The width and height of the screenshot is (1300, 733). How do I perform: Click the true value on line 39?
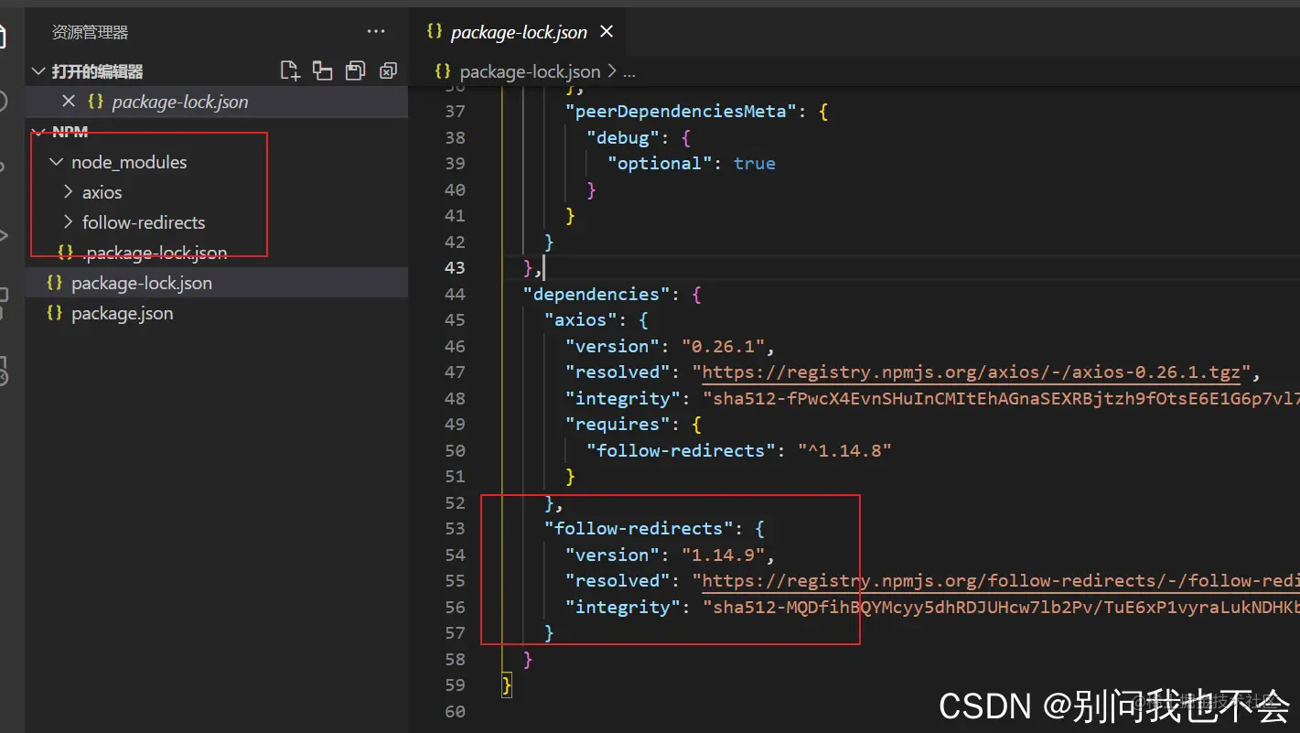755,164
